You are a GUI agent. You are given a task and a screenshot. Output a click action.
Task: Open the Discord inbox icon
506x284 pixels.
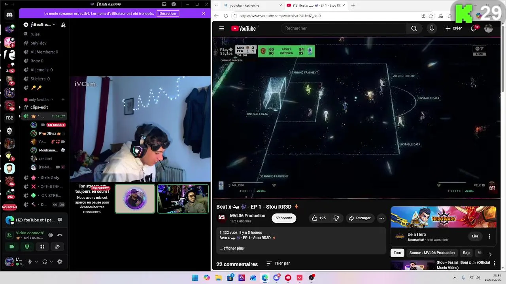[164, 4]
